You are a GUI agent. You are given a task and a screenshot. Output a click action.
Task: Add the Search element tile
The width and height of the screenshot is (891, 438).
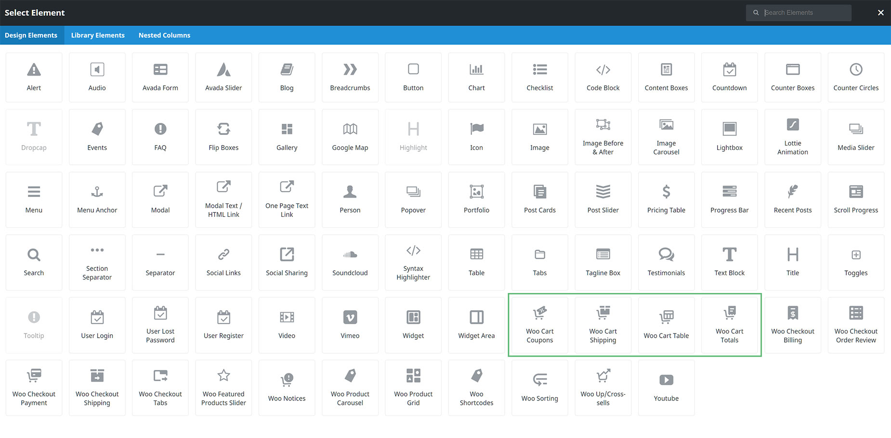pos(34,262)
